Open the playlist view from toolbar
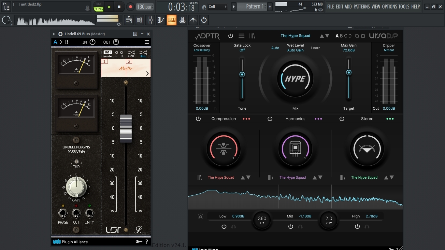The height and width of the screenshot is (250, 445). [x=129, y=20]
